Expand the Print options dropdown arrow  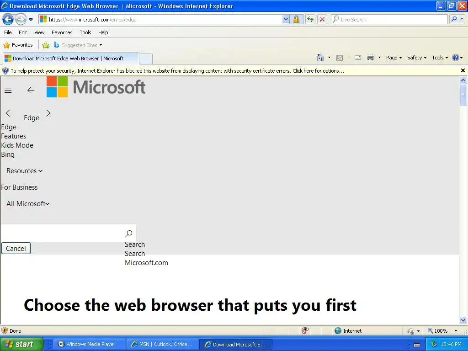pos(379,58)
